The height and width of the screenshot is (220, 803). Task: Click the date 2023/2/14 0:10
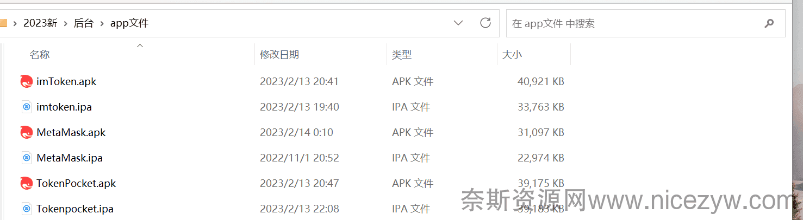click(297, 133)
